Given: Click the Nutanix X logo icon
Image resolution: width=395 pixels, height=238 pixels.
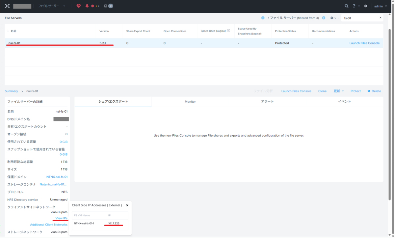Looking at the screenshot, I should point(7,6).
